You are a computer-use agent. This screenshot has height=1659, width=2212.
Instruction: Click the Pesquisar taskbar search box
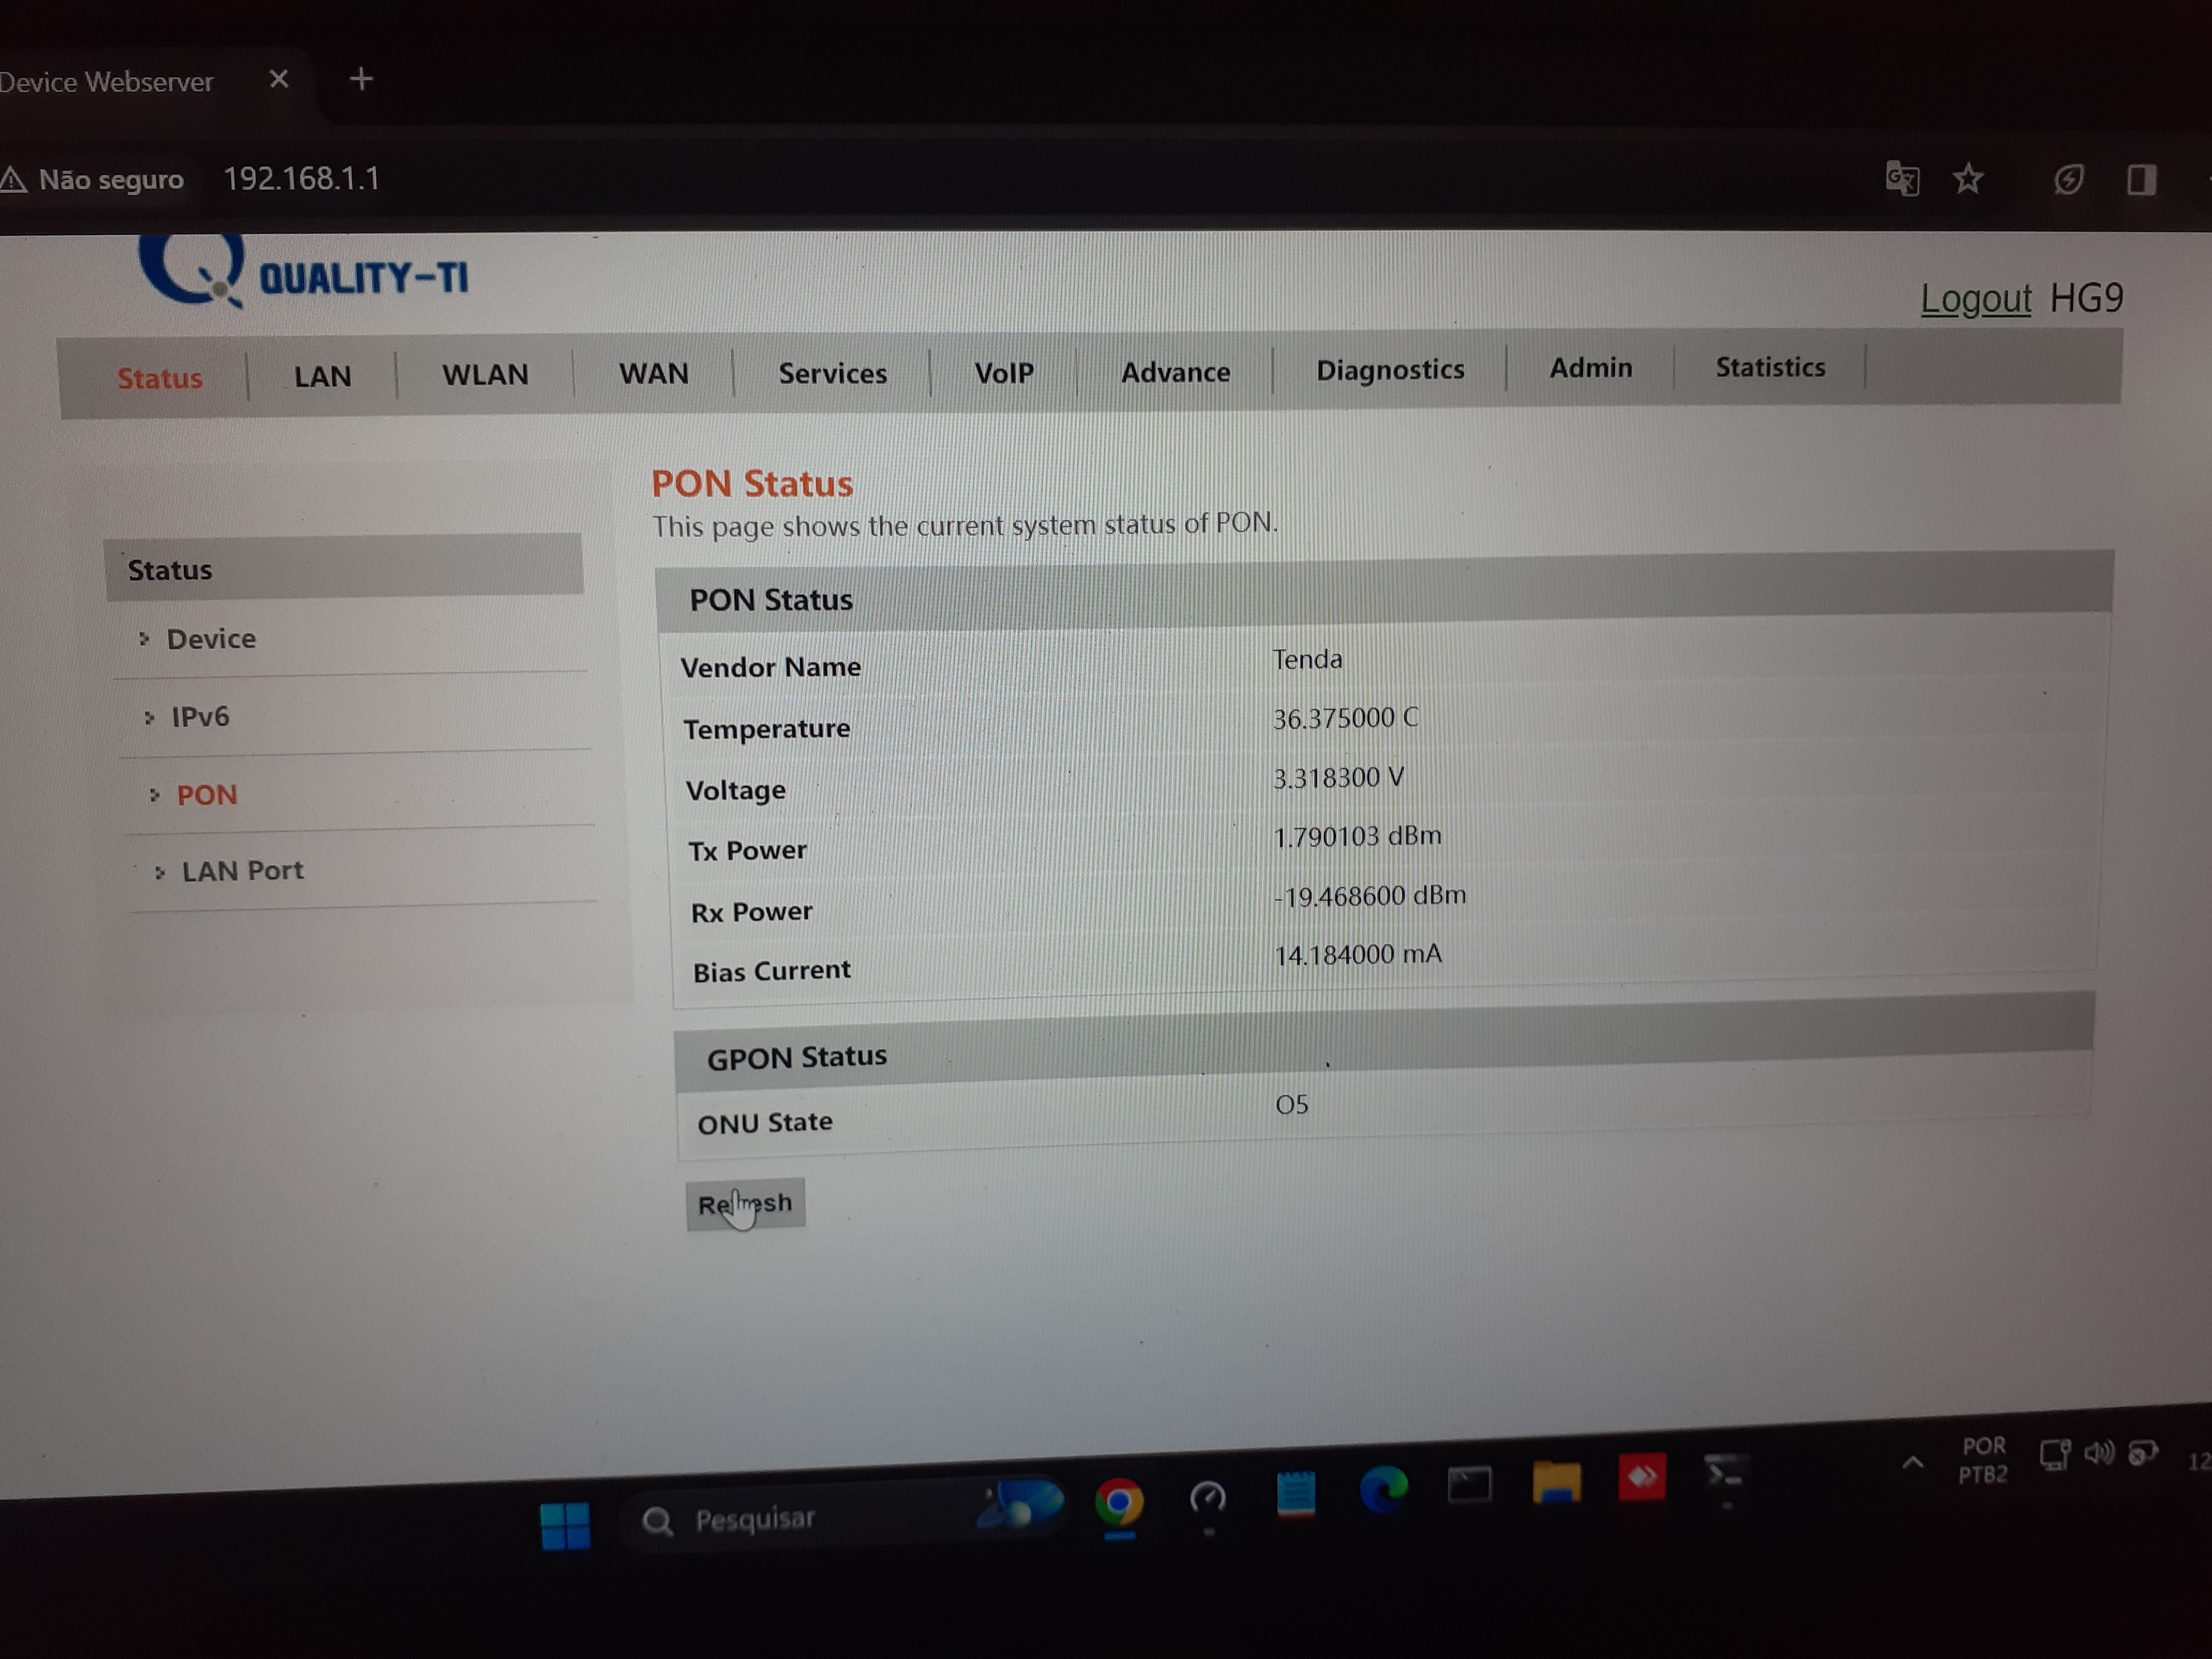point(755,1519)
